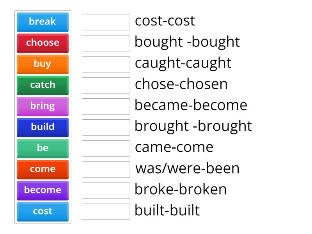Screen dimensions: 312x234
Task: Click the answer box beside 'chose-chosen'
Action: coord(106,85)
